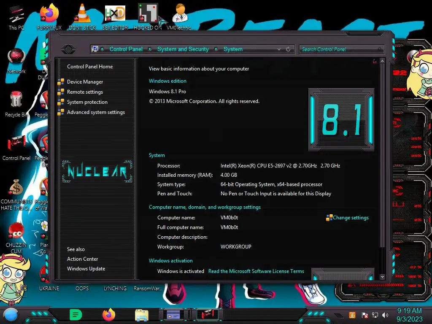Image resolution: width=432 pixels, height=324 pixels.
Task: Click the processor value Intel Xeon E5-2697
Action: tap(280, 165)
